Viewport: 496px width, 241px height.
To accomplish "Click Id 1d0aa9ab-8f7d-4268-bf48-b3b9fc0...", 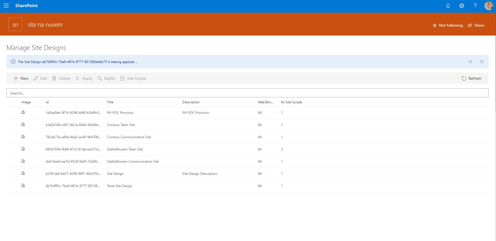I will pos(73,113).
